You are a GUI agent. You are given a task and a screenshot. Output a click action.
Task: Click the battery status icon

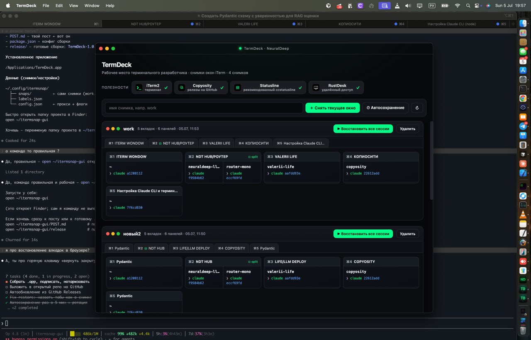[445, 6]
